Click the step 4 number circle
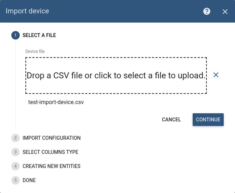The height and width of the screenshot is (193, 235). point(16,166)
